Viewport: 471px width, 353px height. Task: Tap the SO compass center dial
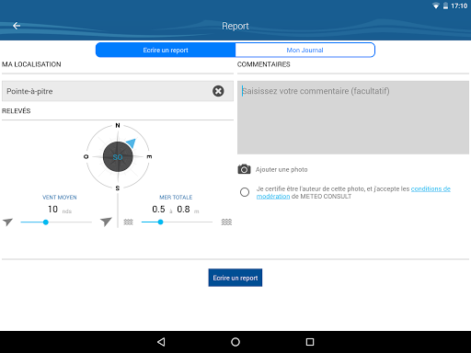[x=118, y=157]
